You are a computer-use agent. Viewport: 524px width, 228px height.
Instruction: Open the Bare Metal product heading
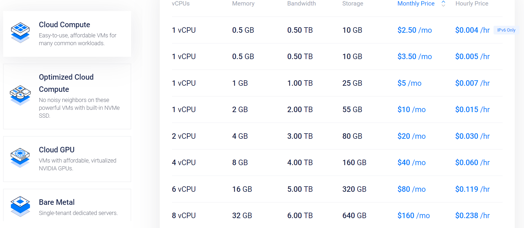(x=57, y=202)
